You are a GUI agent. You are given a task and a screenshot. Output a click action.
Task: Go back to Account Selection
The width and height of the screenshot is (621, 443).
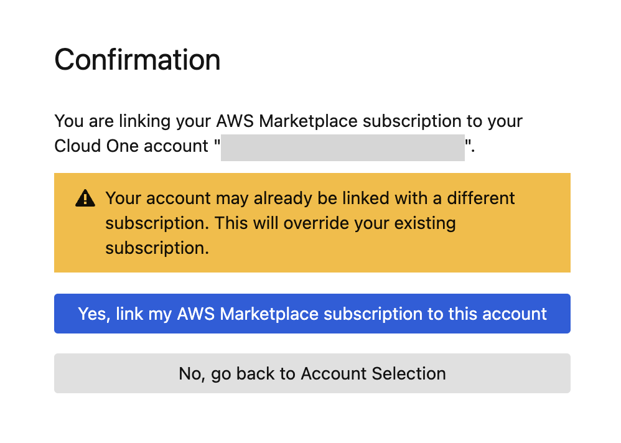(312, 373)
